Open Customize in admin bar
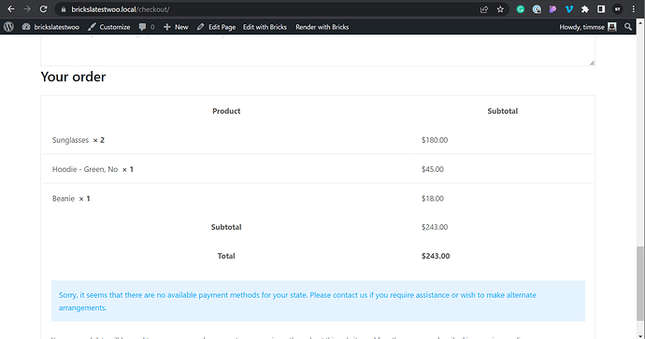This screenshot has height=339, width=645. 109,27
